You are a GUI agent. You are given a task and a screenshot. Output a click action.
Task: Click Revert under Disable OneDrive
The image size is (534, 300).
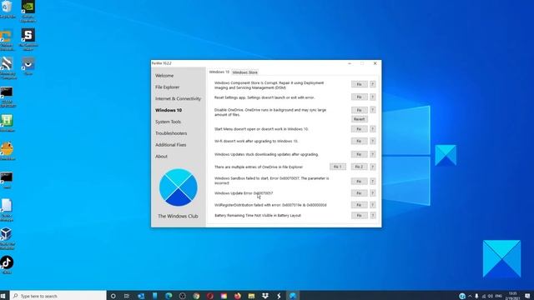[x=360, y=119]
